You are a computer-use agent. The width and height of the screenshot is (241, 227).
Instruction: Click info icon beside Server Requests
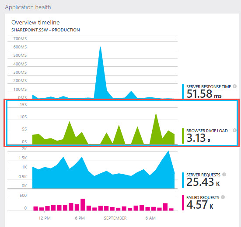click(224, 174)
